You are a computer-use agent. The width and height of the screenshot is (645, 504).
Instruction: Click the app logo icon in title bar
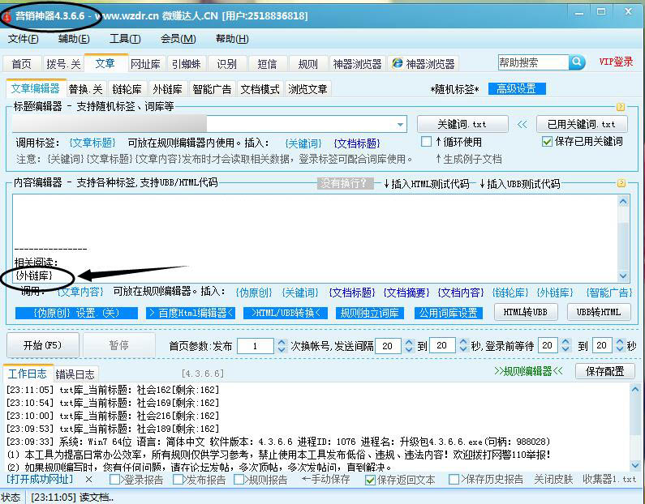pos(7,15)
